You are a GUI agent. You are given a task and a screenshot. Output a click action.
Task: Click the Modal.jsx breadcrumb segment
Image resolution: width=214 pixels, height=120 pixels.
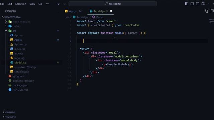[x=83, y=17]
